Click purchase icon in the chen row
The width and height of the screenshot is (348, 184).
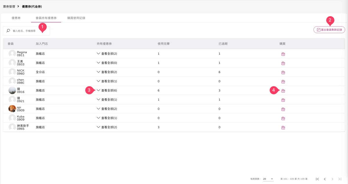click(283, 82)
